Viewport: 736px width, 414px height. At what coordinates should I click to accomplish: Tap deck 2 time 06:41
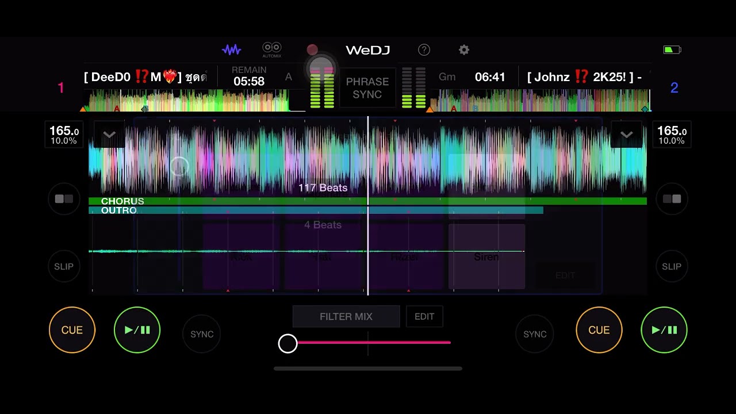click(490, 77)
